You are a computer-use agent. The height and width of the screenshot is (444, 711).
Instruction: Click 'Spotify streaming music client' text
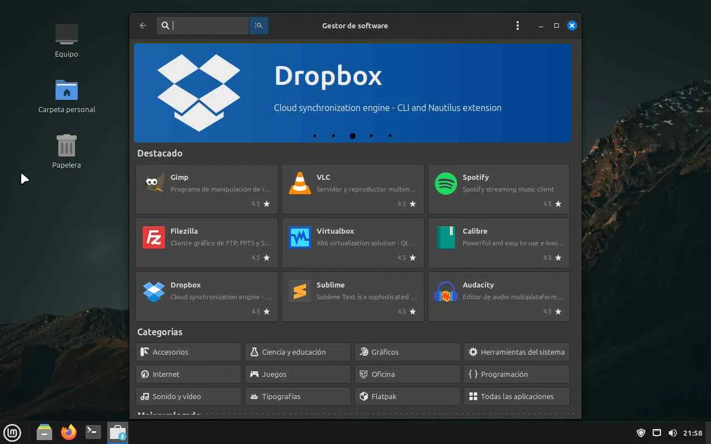[x=508, y=189]
